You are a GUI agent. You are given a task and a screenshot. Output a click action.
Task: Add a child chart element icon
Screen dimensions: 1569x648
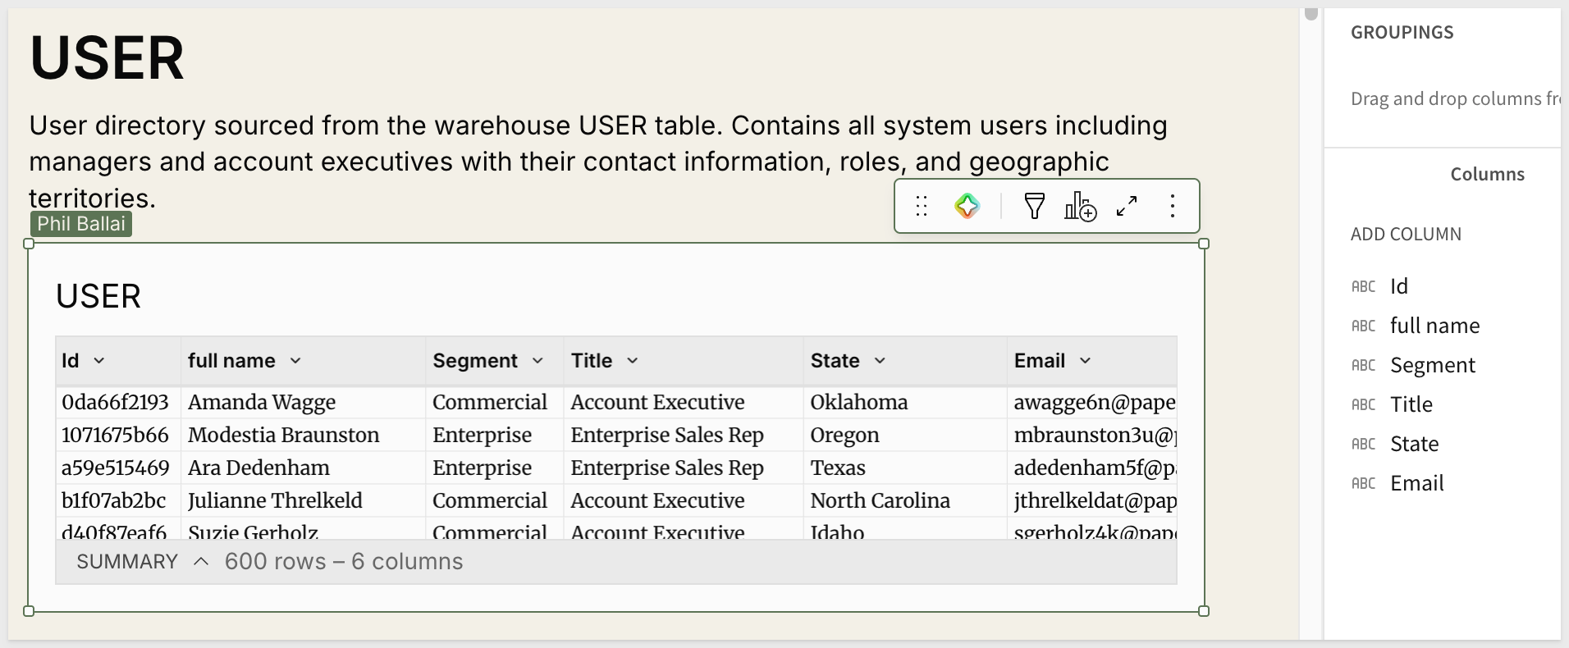[x=1080, y=206]
